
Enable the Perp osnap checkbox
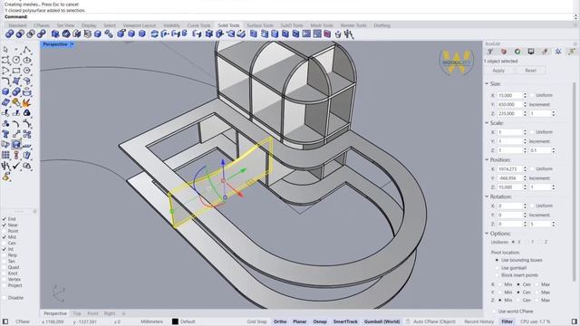tap(4, 255)
